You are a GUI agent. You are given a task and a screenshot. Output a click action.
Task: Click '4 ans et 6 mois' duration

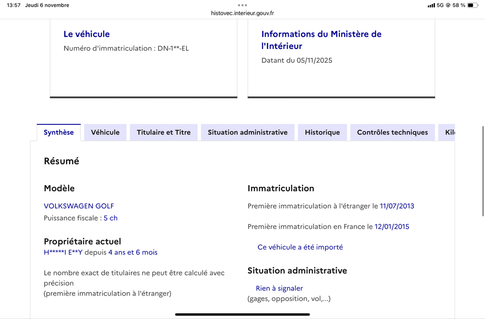pos(133,252)
